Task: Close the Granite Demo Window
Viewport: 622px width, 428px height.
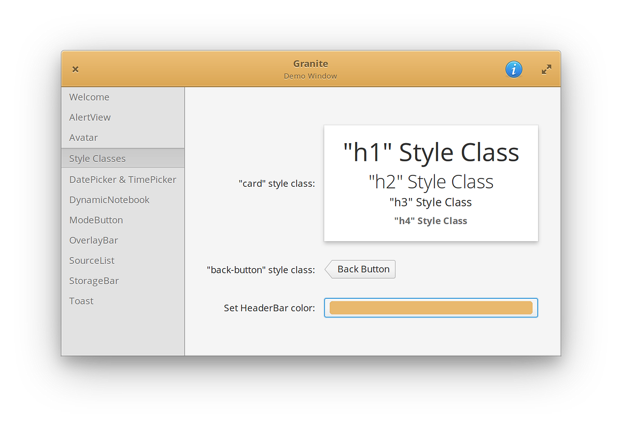Action: pos(75,69)
